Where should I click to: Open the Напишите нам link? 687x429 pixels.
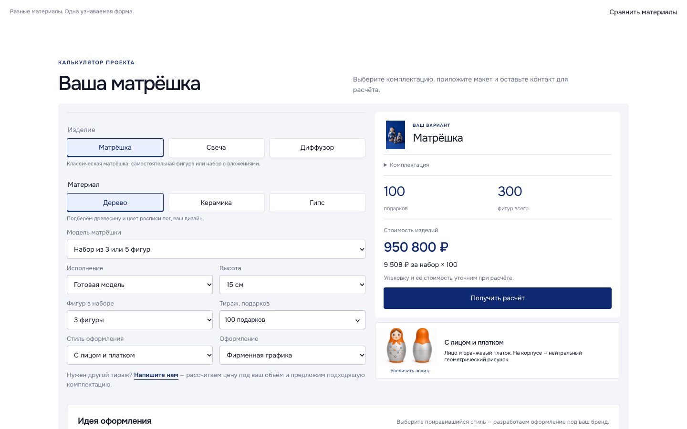click(156, 375)
